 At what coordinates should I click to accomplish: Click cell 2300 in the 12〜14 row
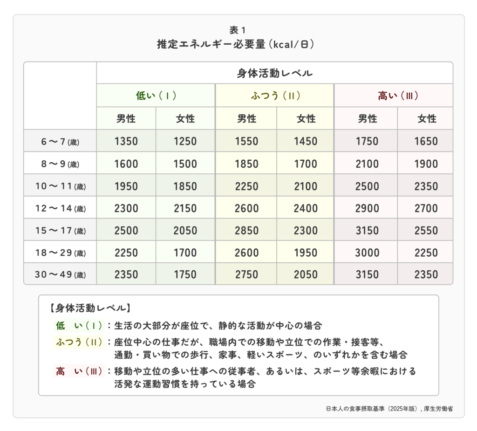tap(126, 208)
